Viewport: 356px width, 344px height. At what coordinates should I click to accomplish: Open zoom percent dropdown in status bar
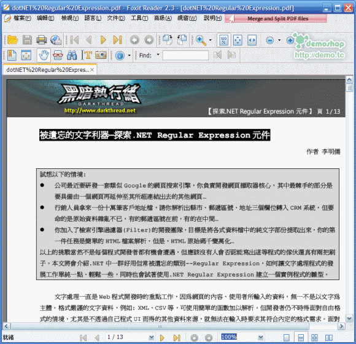pyautogui.click(x=261, y=338)
